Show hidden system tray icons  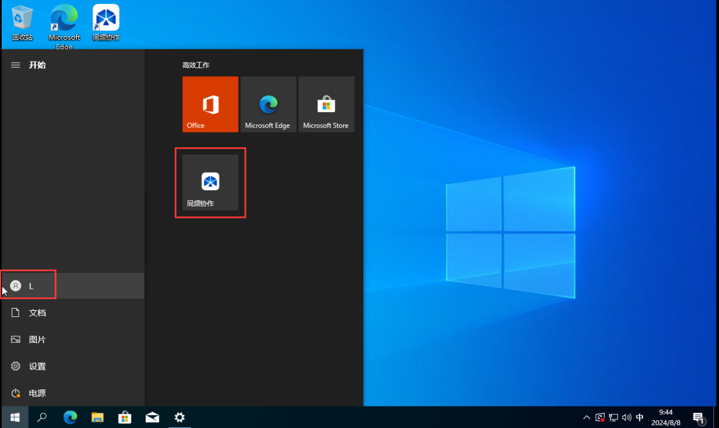coord(586,417)
